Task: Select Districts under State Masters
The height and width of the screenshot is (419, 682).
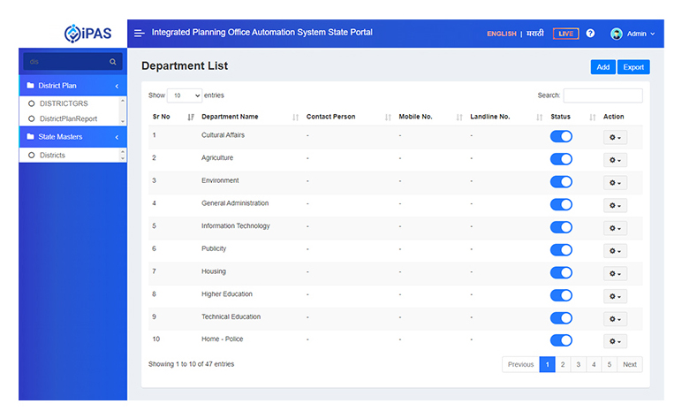Action: click(52, 156)
